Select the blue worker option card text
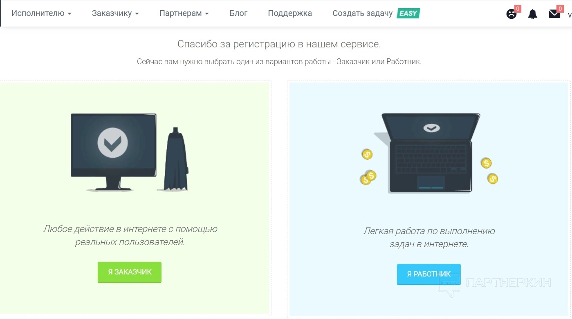 pyautogui.click(x=429, y=237)
